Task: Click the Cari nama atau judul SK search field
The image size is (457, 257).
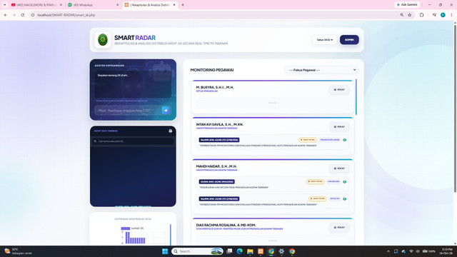Action: coord(133,141)
